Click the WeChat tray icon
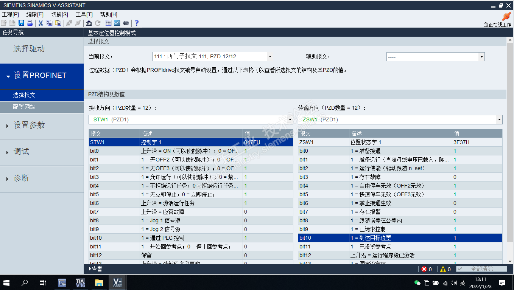514x290 pixels. point(417,282)
